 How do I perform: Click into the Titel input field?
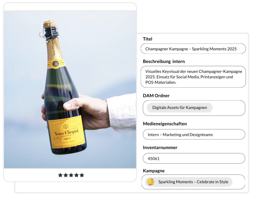pyautogui.click(x=193, y=49)
